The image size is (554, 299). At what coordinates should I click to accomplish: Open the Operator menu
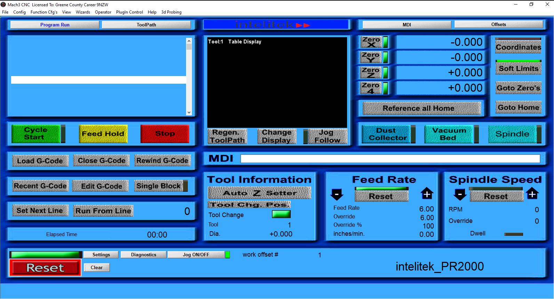click(x=103, y=12)
